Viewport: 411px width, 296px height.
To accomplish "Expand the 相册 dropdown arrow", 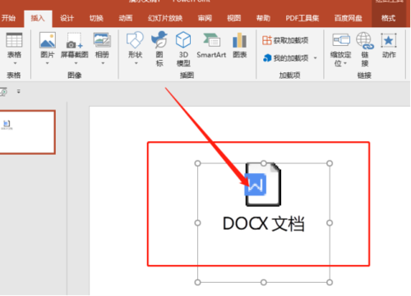I will [103, 63].
